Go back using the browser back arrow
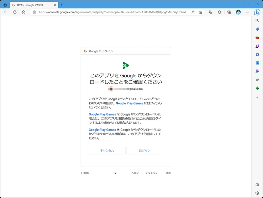 pyautogui.click(x=6, y=12)
